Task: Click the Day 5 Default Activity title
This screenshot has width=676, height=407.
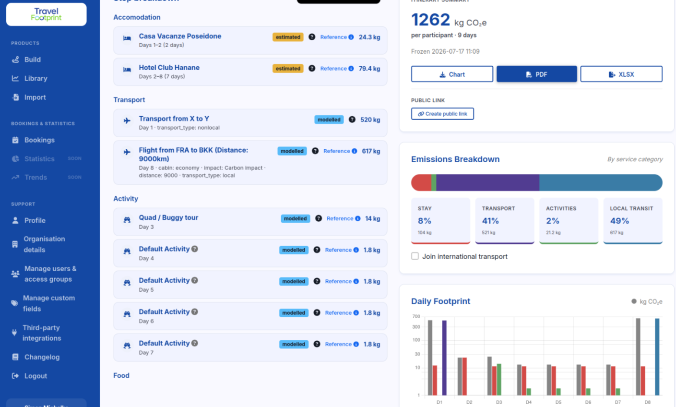Action: pyautogui.click(x=164, y=280)
